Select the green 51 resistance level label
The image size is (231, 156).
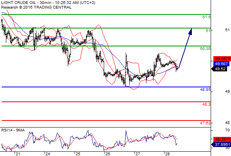(208, 31)
